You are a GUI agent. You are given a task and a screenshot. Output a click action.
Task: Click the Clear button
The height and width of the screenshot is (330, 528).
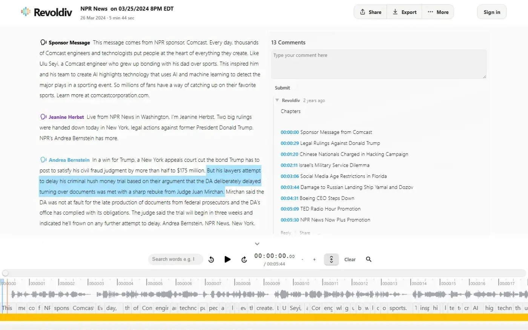click(350, 259)
